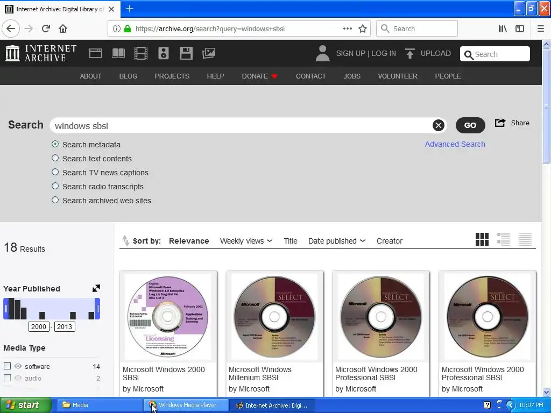The image size is (551, 413).
Task: Click the page vertical scrollbar
Action: tap(546, 105)
